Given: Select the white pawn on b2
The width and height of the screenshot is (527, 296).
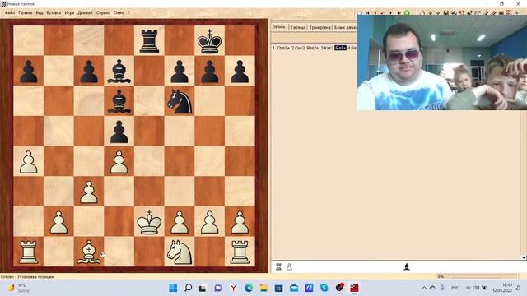Looking at the screenshot, I should tap(58, 221).
